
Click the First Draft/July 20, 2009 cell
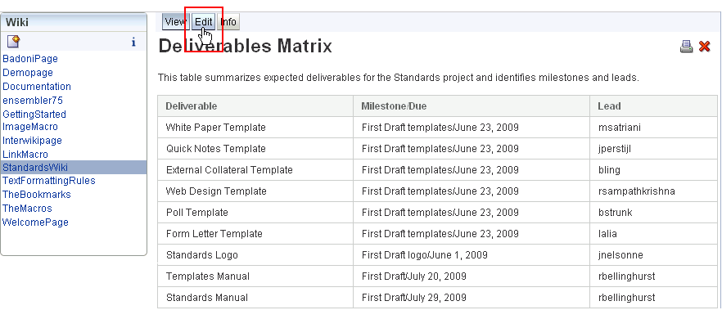click(472, 276)
